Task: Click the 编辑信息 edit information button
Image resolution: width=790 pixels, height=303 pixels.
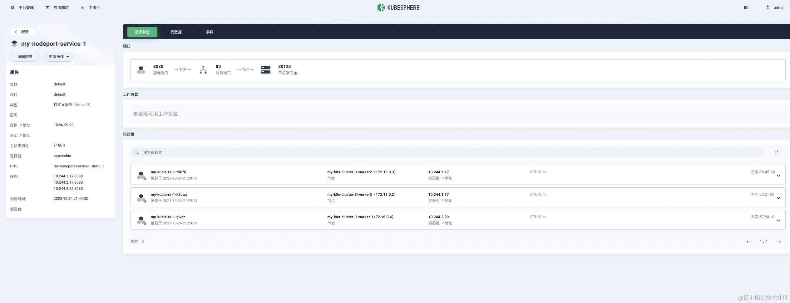Action: coord(25,57)
